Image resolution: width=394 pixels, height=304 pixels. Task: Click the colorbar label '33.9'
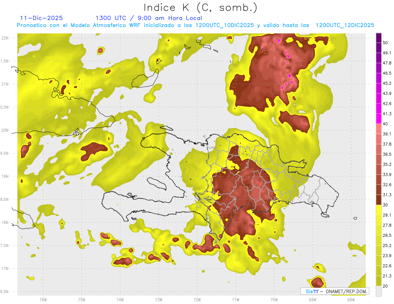(387, 174)
